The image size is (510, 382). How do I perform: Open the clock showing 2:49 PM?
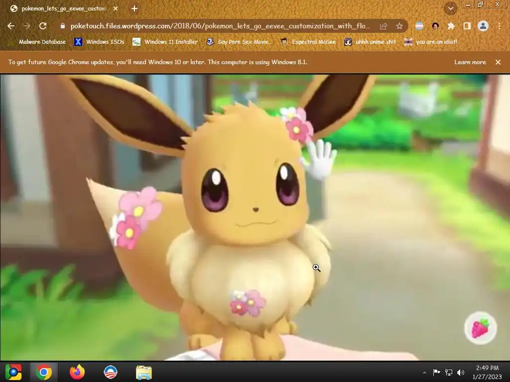click(487, 372)
